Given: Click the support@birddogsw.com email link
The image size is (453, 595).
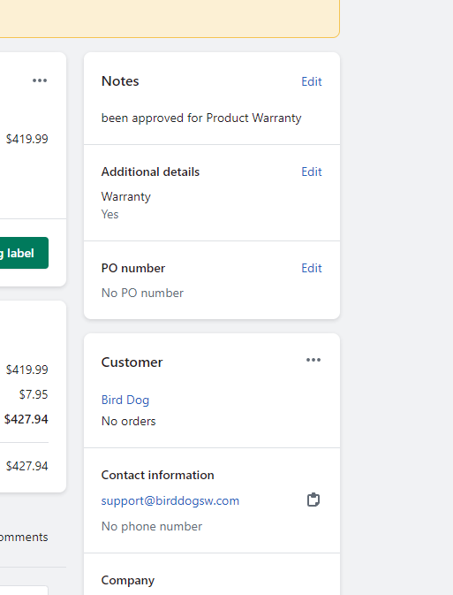Looking at the screenshot, I should pyautogui.click(x=170, y=501).
